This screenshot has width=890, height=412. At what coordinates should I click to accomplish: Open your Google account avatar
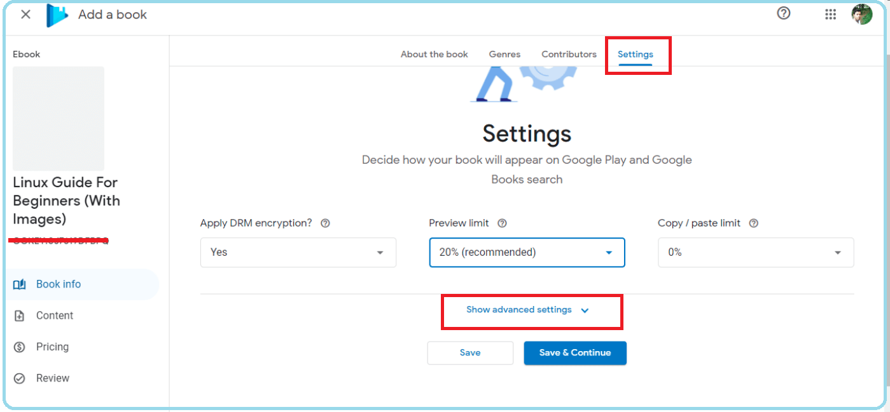(x=862, y=13)
